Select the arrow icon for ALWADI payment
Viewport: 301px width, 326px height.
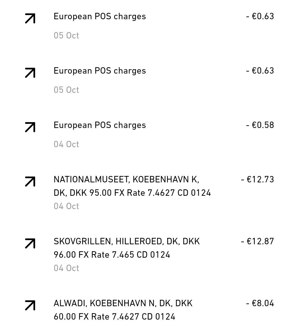[x=30, y=305]
